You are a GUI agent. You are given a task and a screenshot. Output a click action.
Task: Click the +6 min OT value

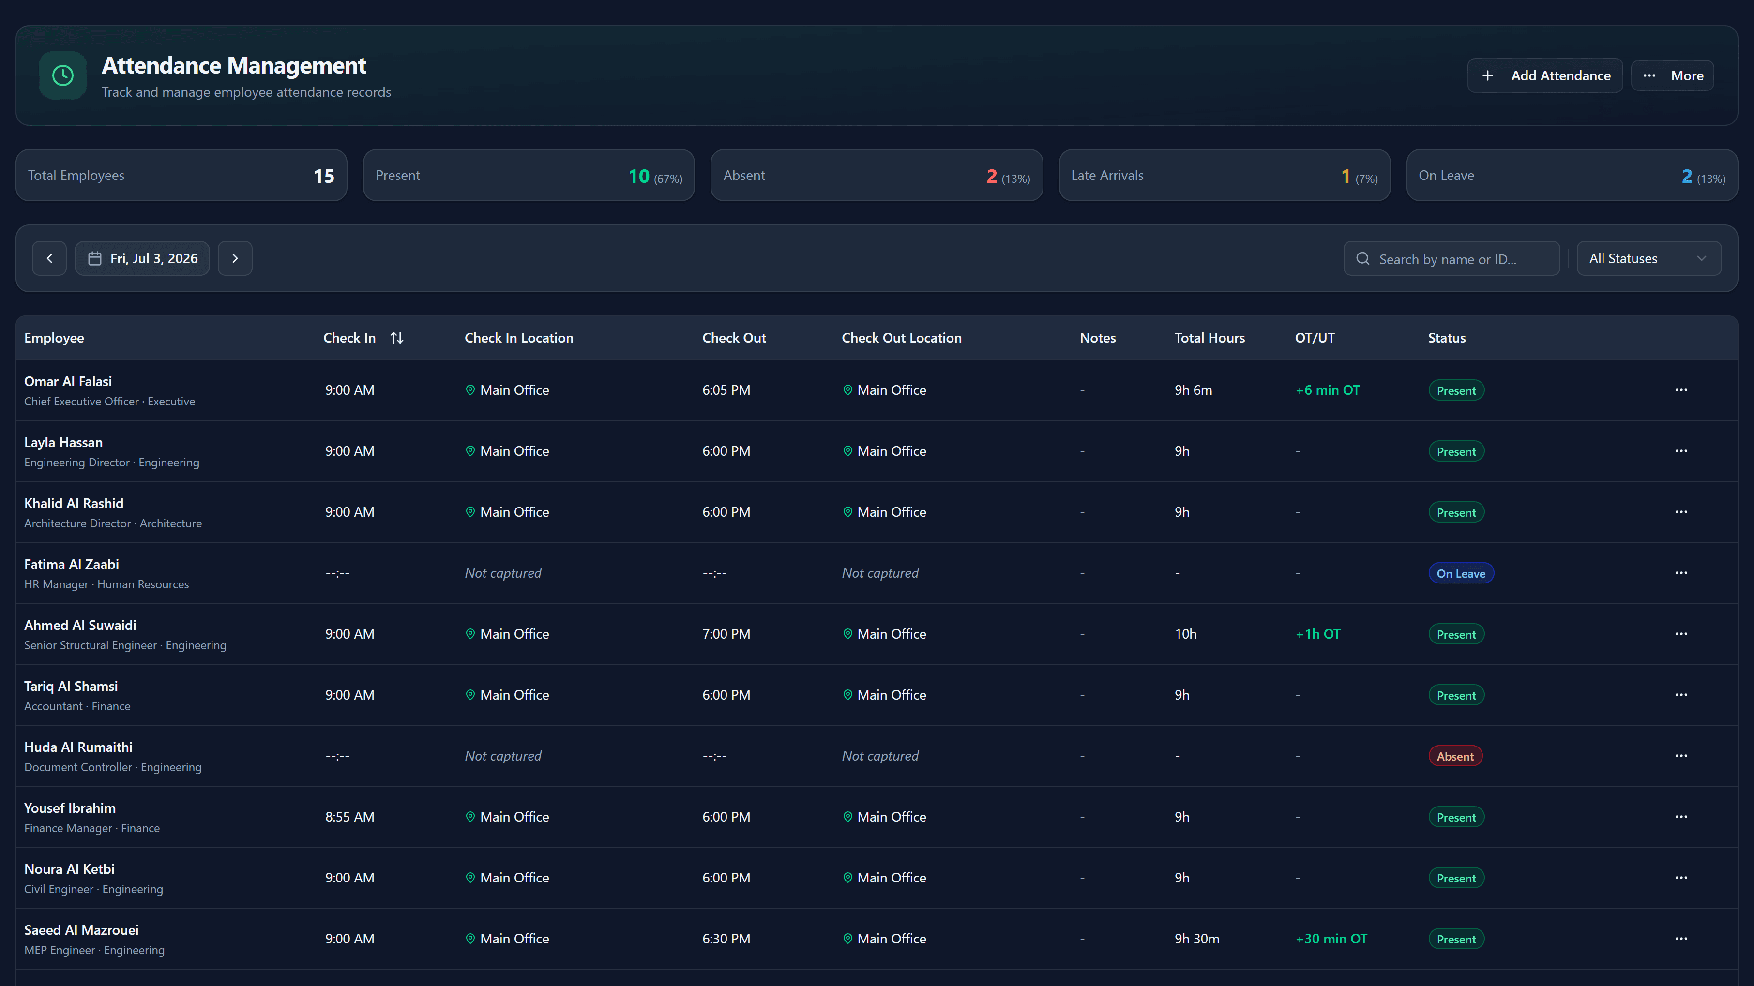[1328, 390]
